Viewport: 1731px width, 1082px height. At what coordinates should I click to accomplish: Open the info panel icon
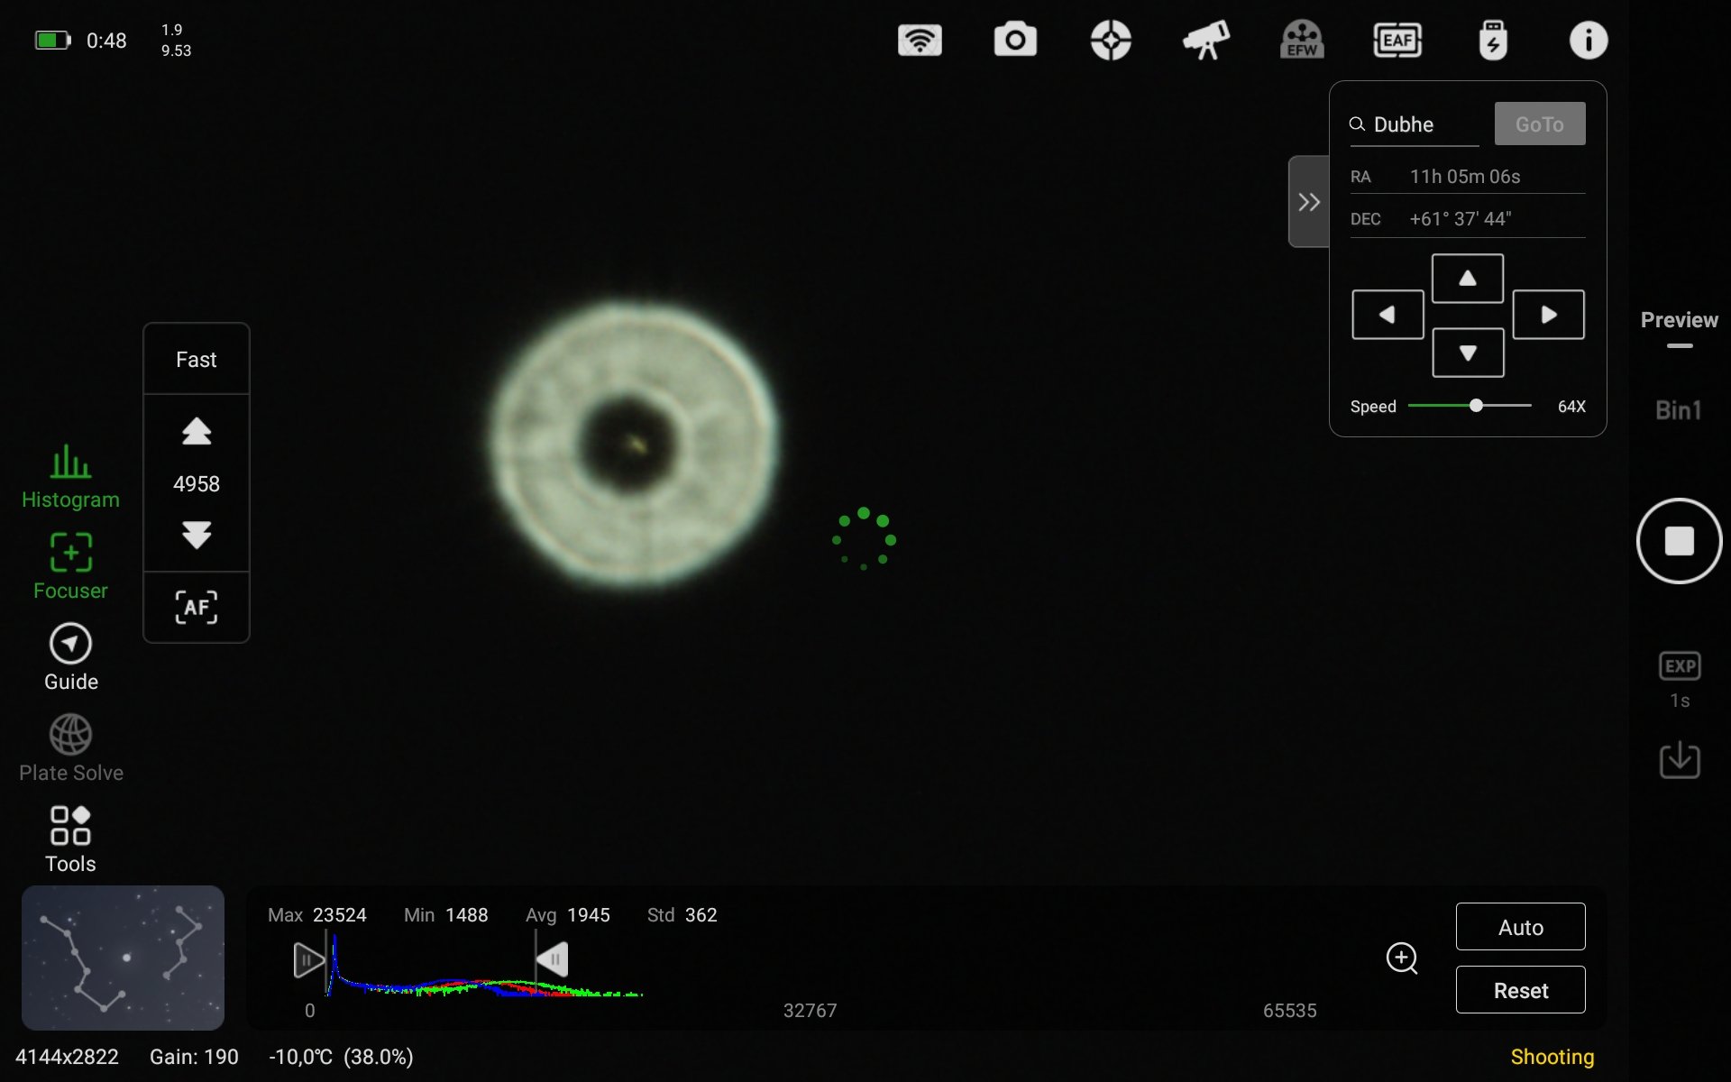[1589, 41]
